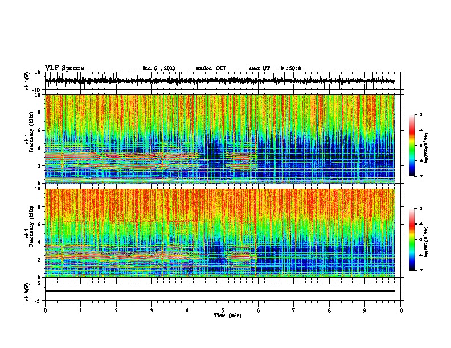Click the ch.2 PSD color bar

412,239
